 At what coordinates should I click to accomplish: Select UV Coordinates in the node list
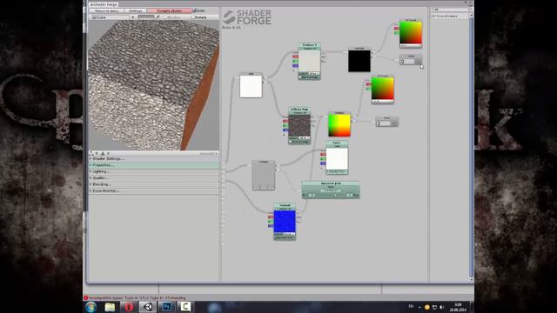point(449,17)
